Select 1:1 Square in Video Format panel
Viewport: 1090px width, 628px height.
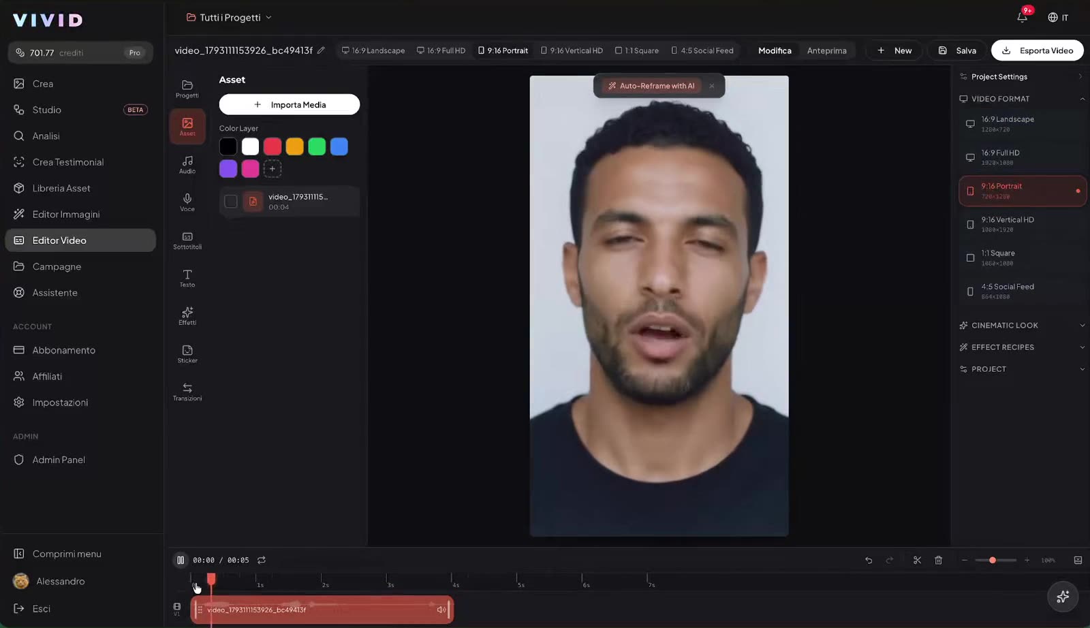tap(1021, 257)
